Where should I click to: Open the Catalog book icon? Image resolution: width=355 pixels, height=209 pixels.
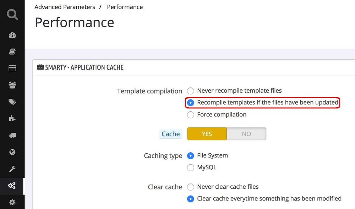pyautogui.click(x=12, y=52)
